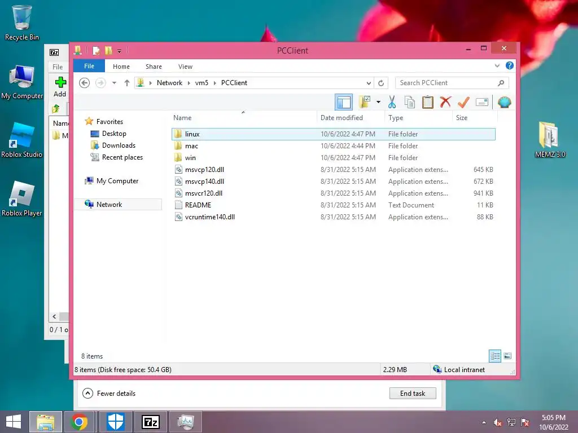Open the blue Help question mark
The height and width of the screenshot is (433, 578).
510,65
